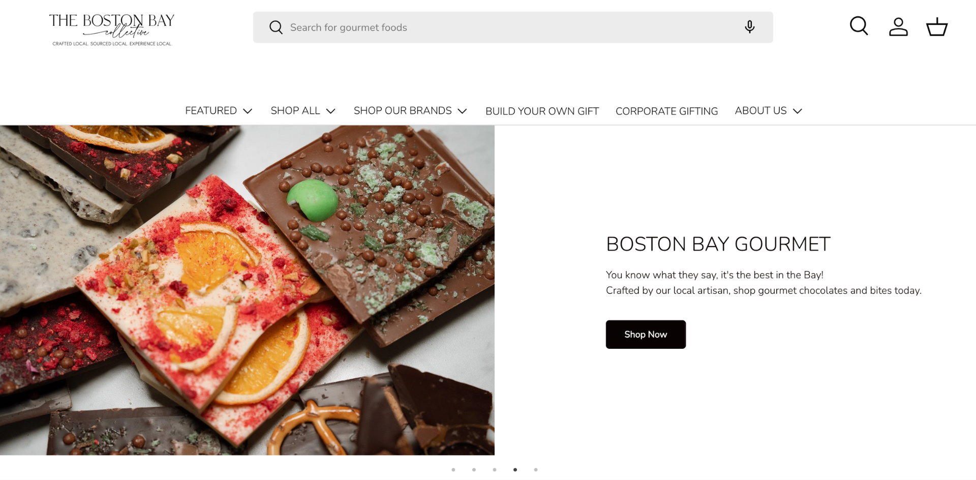Click the Boston Bay Collective logo
Viewport: 976px width, 480px height.
pyautogui.click(x=112, y=29)
